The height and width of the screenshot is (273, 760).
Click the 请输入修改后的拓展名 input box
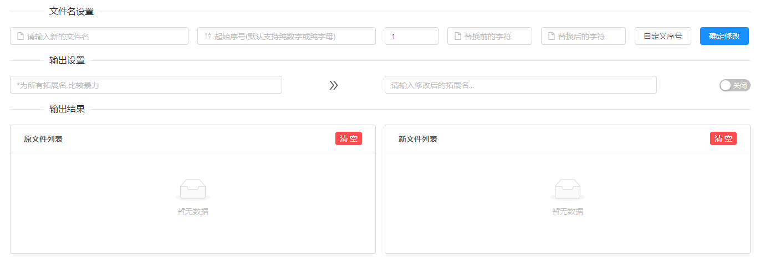coord(520,85)
